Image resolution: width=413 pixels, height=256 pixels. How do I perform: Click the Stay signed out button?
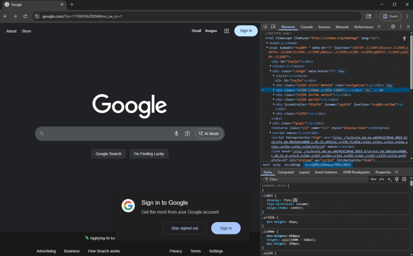click(x=185, y=228)
